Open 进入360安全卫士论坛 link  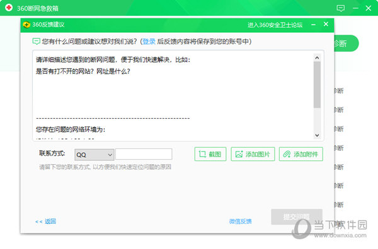pyautogui.click(x=275, y=25)
